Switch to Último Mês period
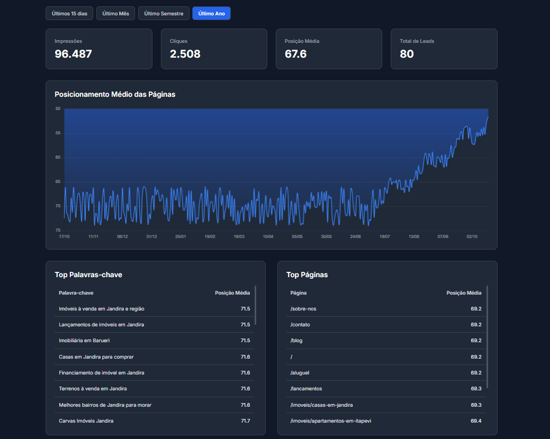Screen dimensions: 550x439 [115, 14]
